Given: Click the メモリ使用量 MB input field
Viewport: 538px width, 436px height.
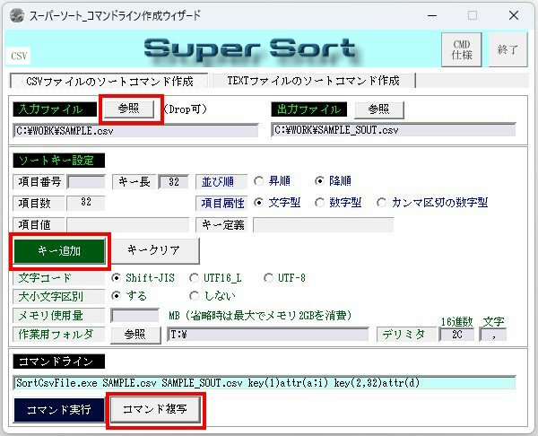Looking at the screenshot, I should point(134,316).
